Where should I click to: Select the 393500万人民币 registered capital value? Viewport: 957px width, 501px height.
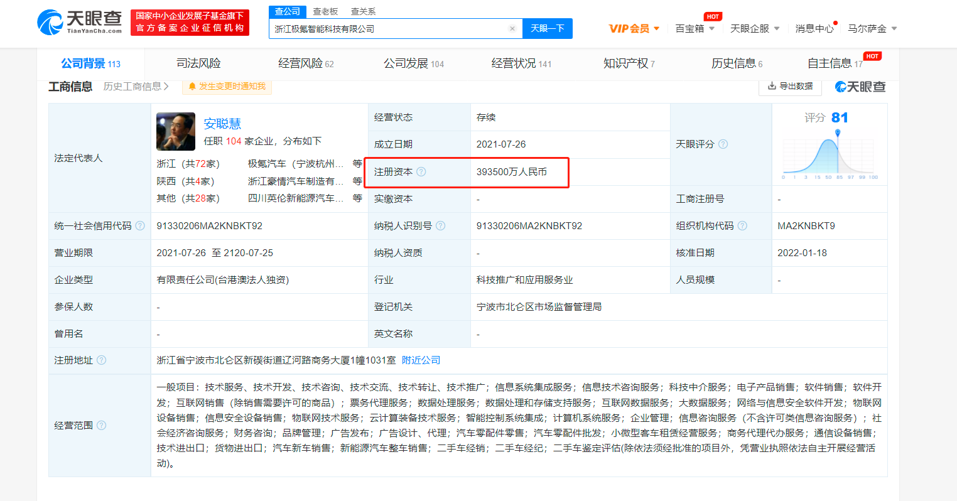tap(511, 172)
